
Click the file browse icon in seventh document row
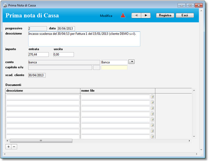(x=153, y=131)
